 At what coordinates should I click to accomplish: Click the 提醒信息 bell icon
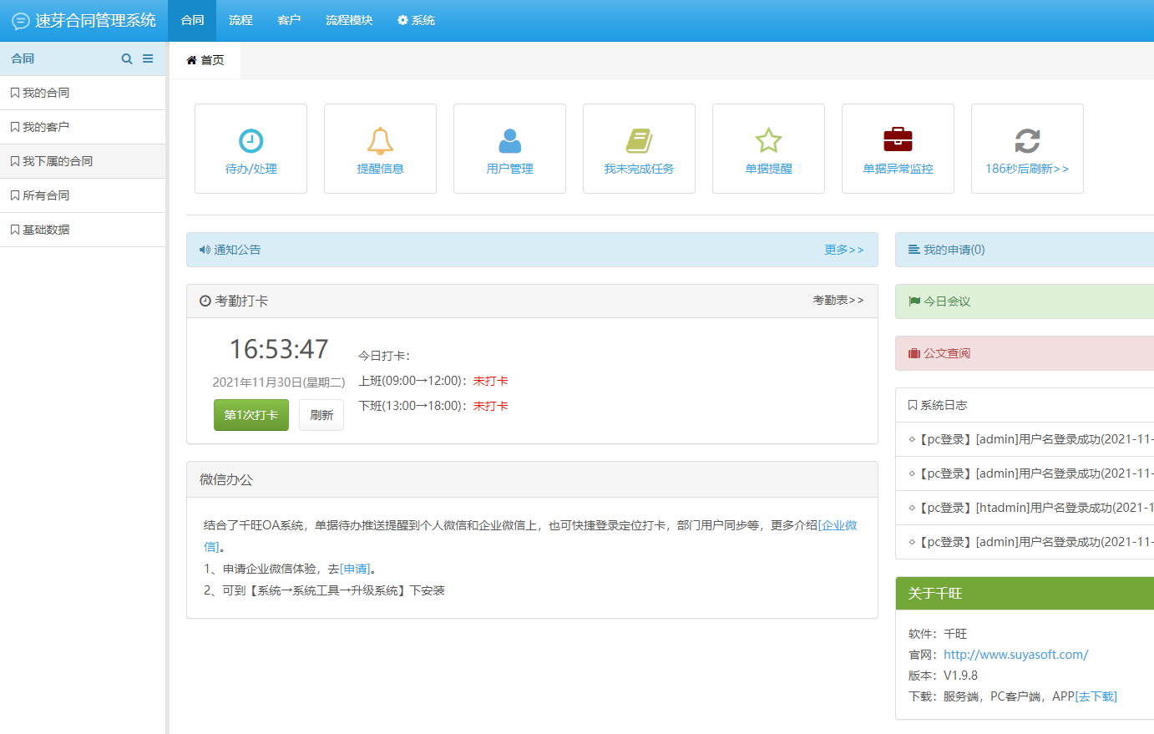(380, 141)
